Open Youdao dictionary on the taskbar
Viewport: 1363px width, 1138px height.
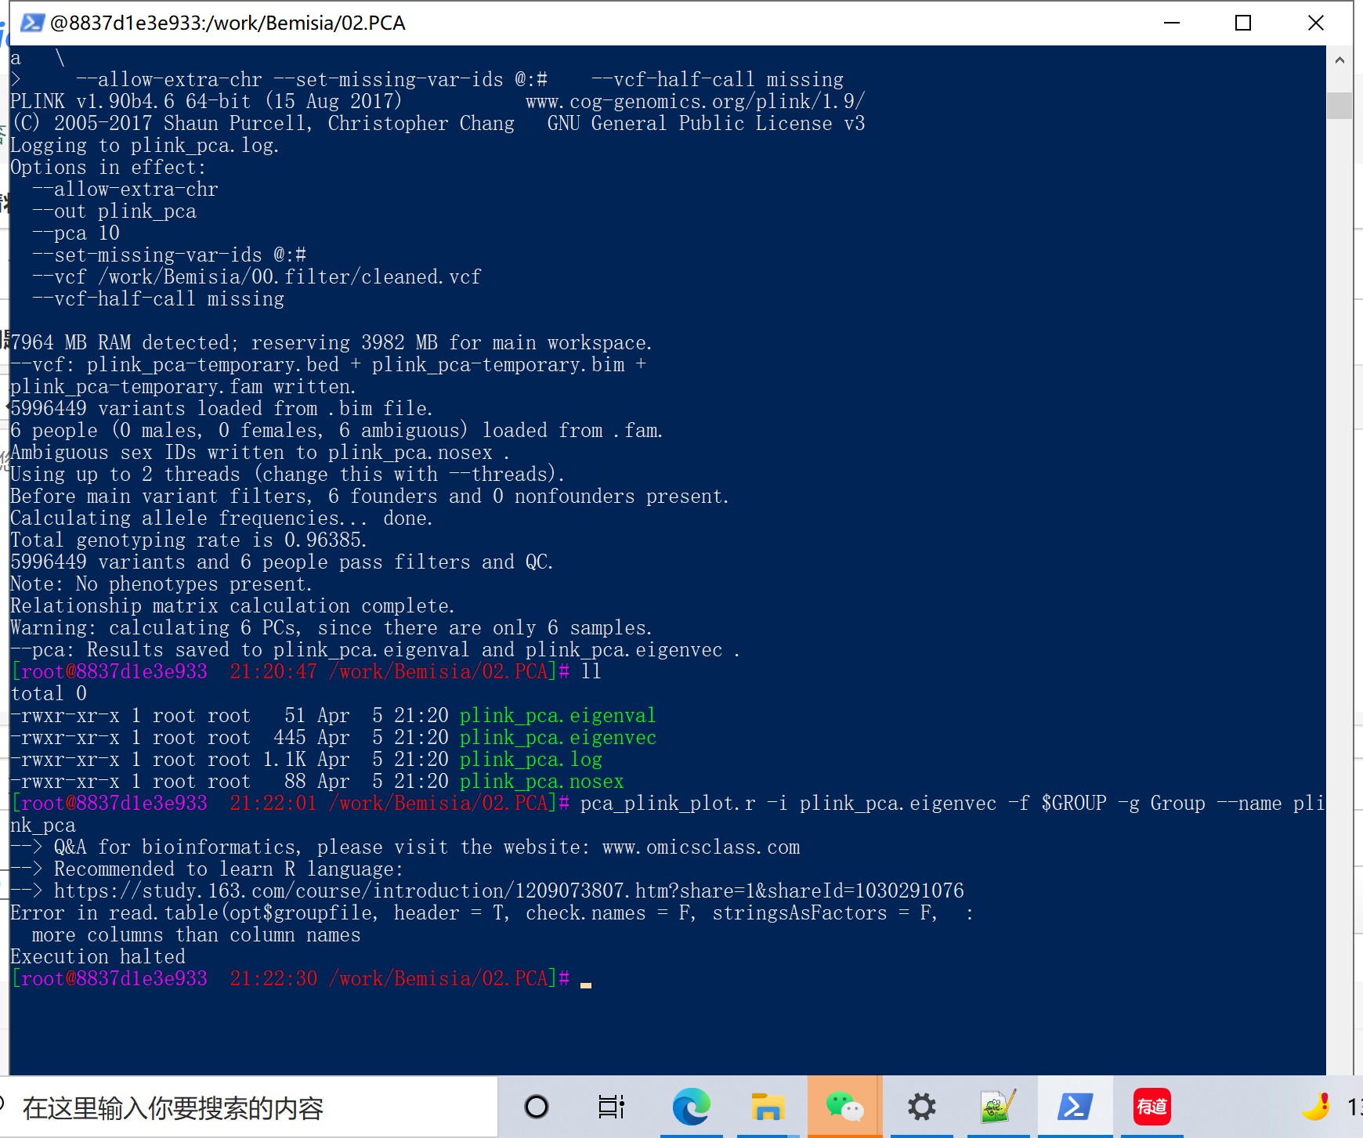(x=1151, y=1107)
